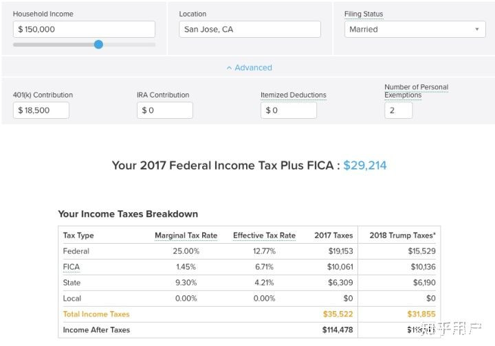Click the Total Income Taxes row label

pos(96,314)
